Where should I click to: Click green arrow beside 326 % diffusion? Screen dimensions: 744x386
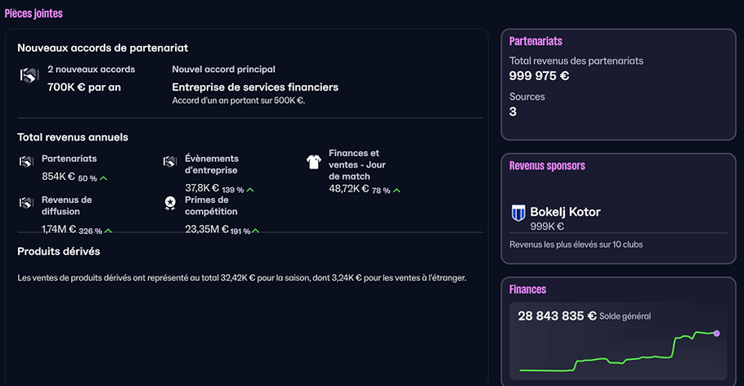[108, 231]
